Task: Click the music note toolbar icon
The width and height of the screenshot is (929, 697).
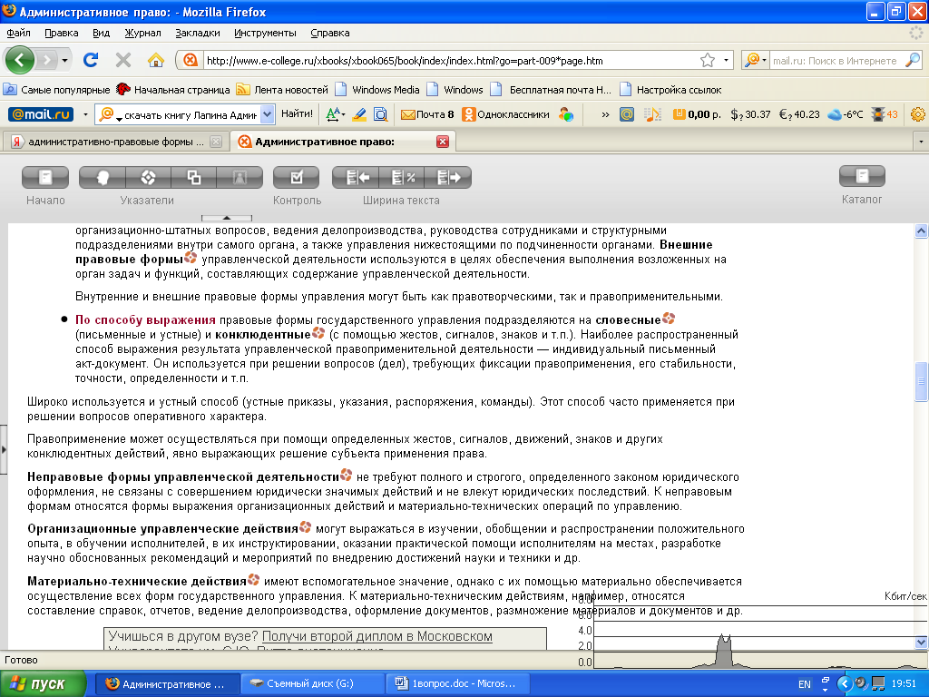Action: pyautogui.click(x=652, y=114)
